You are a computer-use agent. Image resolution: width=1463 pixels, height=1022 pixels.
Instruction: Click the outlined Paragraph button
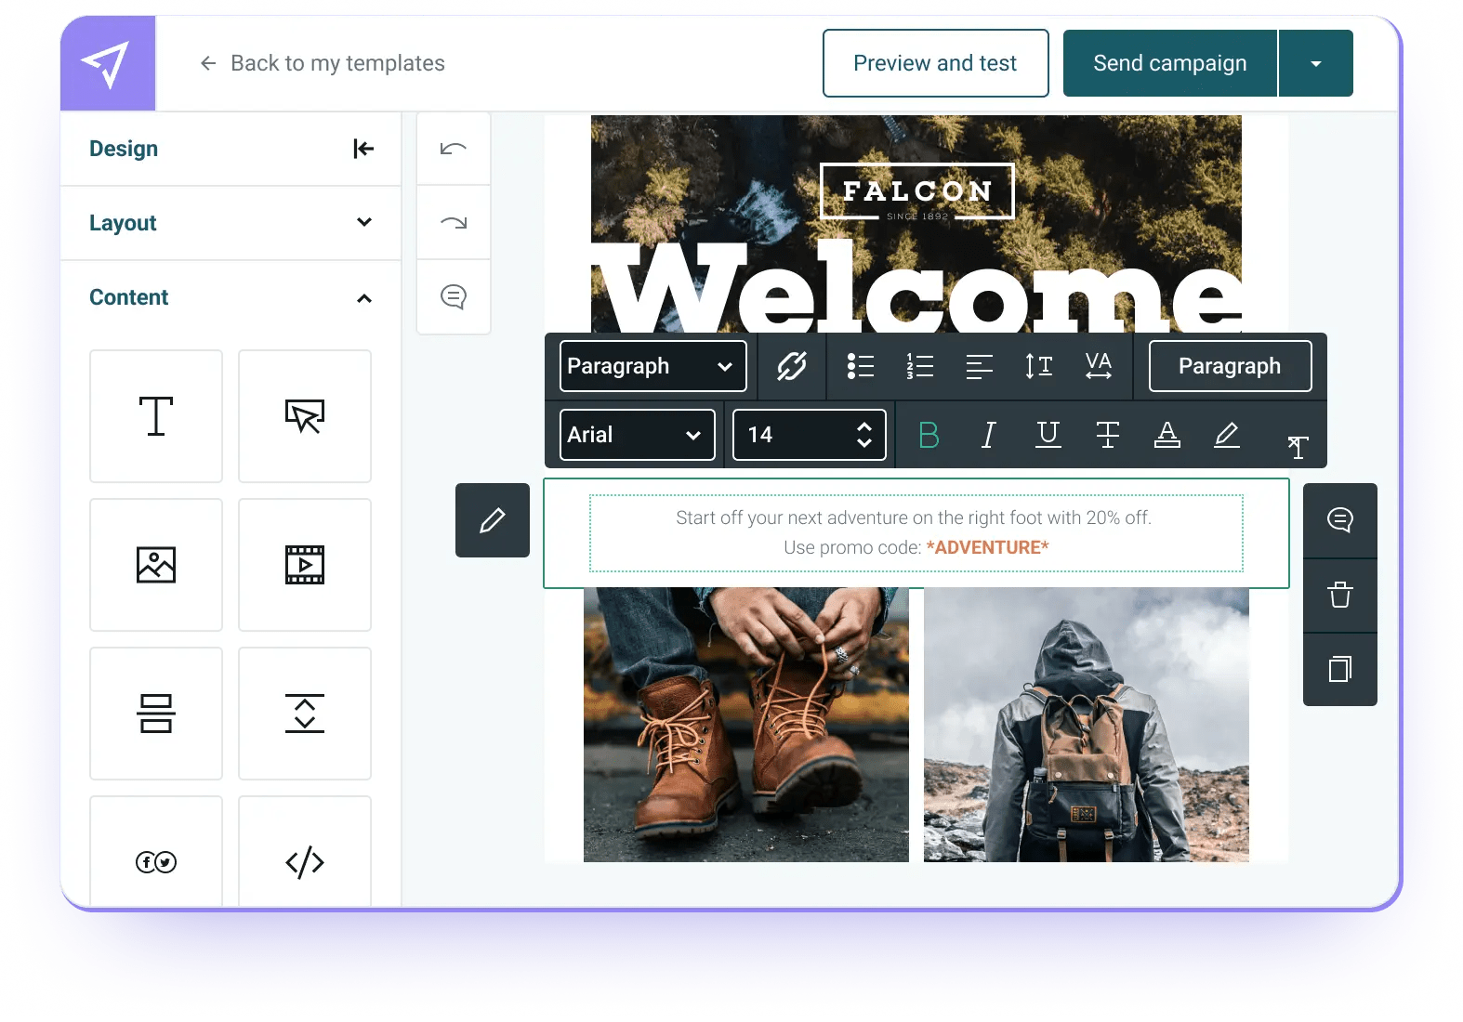pos(1230,366)
